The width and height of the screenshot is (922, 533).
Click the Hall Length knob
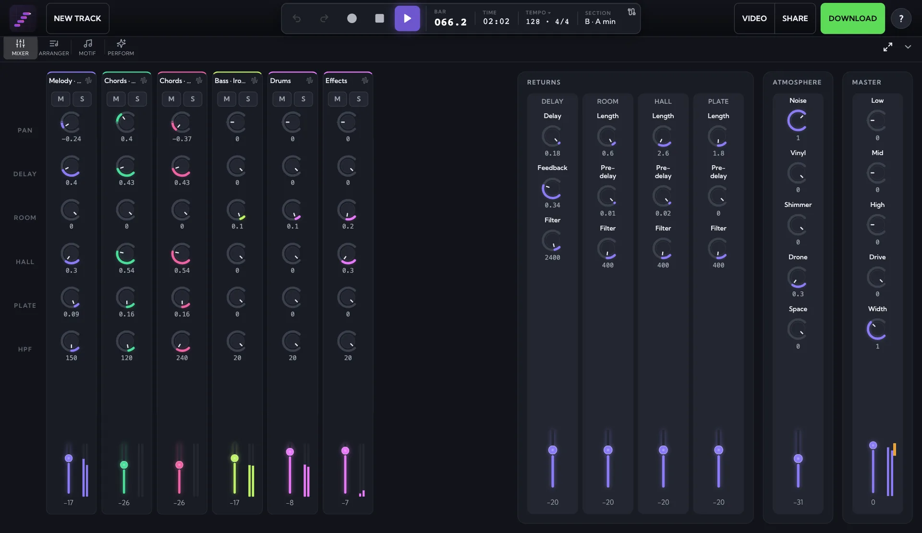click(663, 136)
